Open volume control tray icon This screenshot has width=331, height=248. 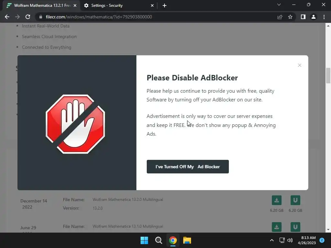pyautogui.click(x=290, y=240)
